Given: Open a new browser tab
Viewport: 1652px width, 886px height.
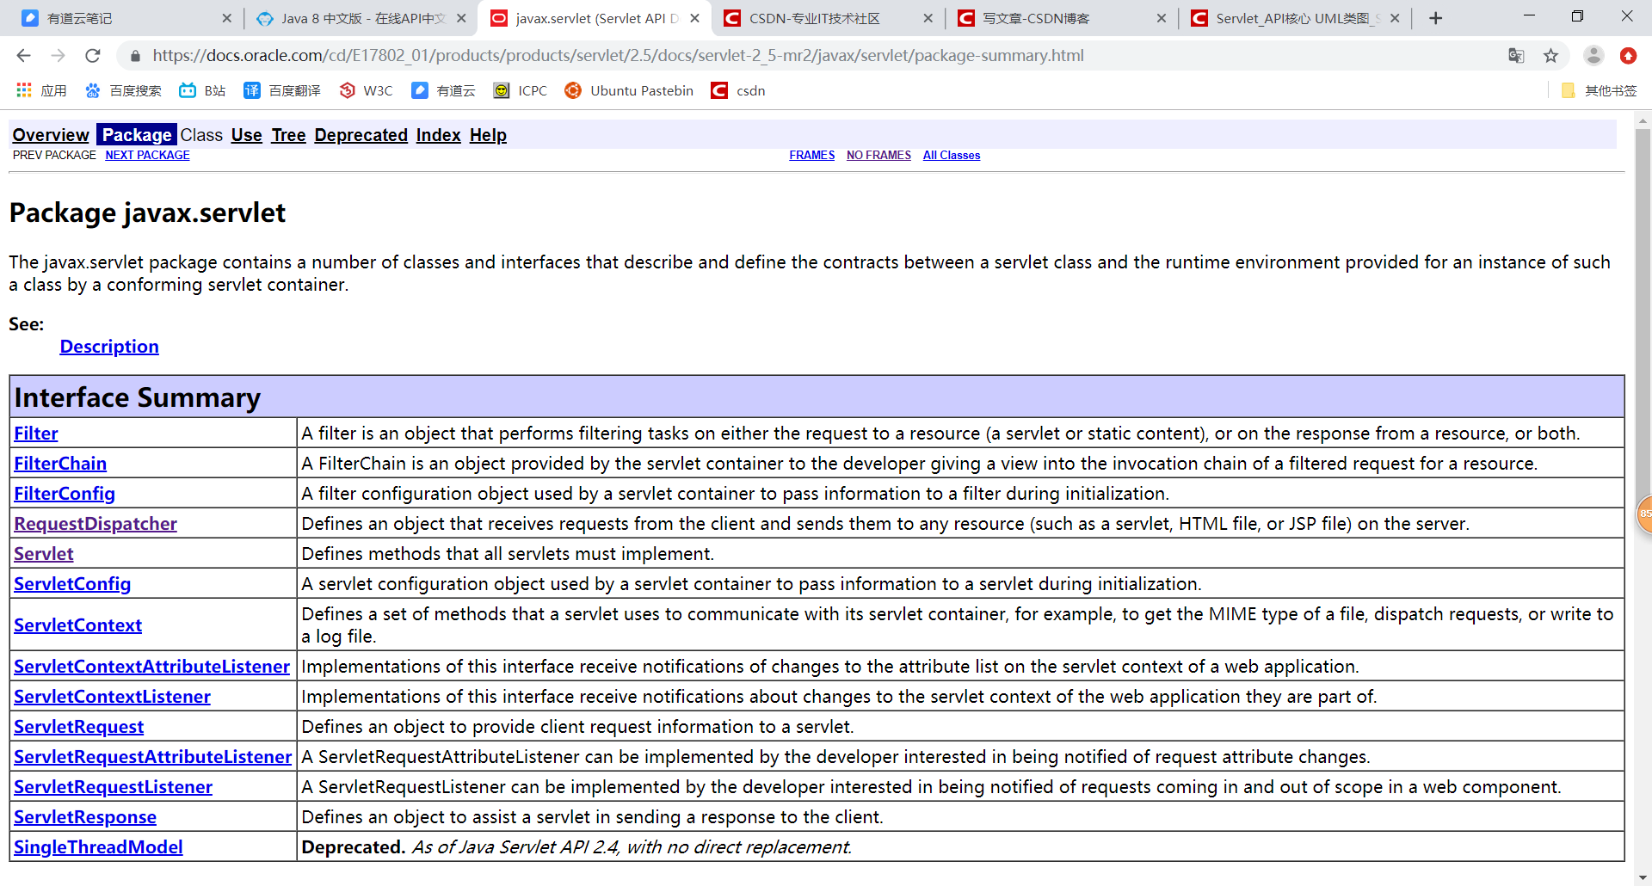Looking at the screenshot, I should pyautogui.click(x=1435, y=18).
